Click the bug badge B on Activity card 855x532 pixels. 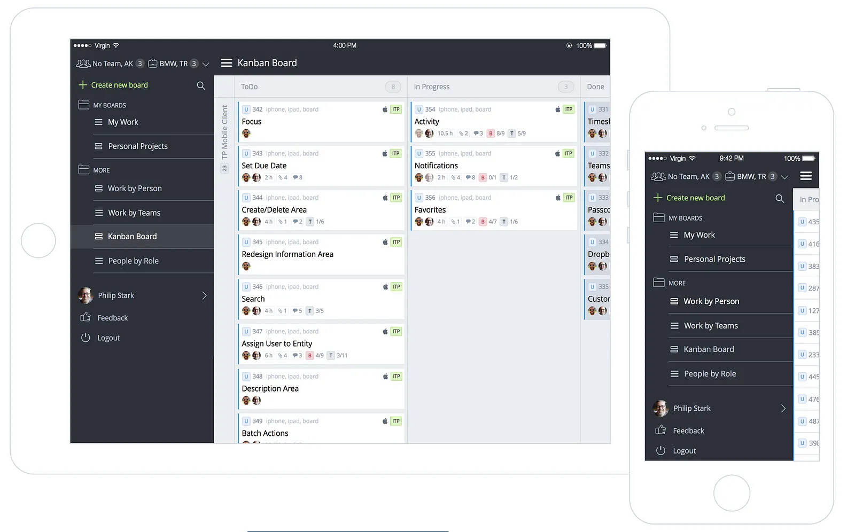pyautogui.click(x=491, y=134)
